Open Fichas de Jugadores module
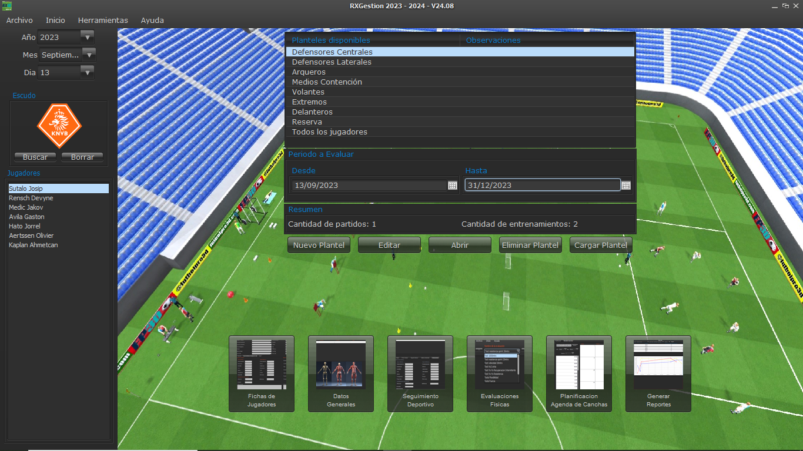The height and width of the screenshot is (451, 803). click(262, 373)
